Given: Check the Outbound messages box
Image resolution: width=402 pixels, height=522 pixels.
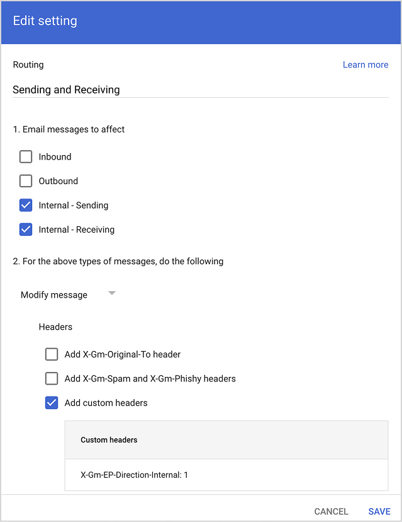Looking at the screenshot, I should (26, 181).
